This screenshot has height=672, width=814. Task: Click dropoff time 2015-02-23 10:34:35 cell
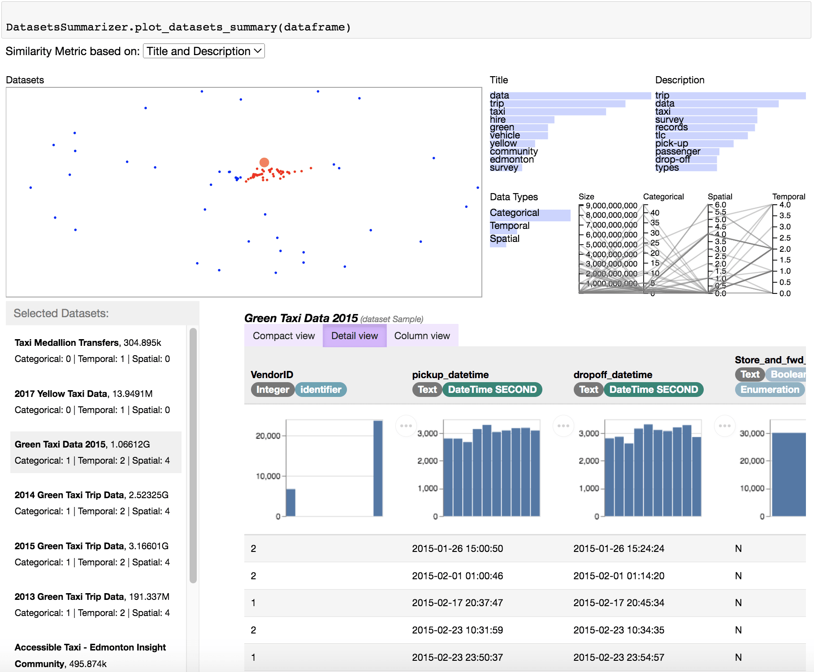(619, 630)
